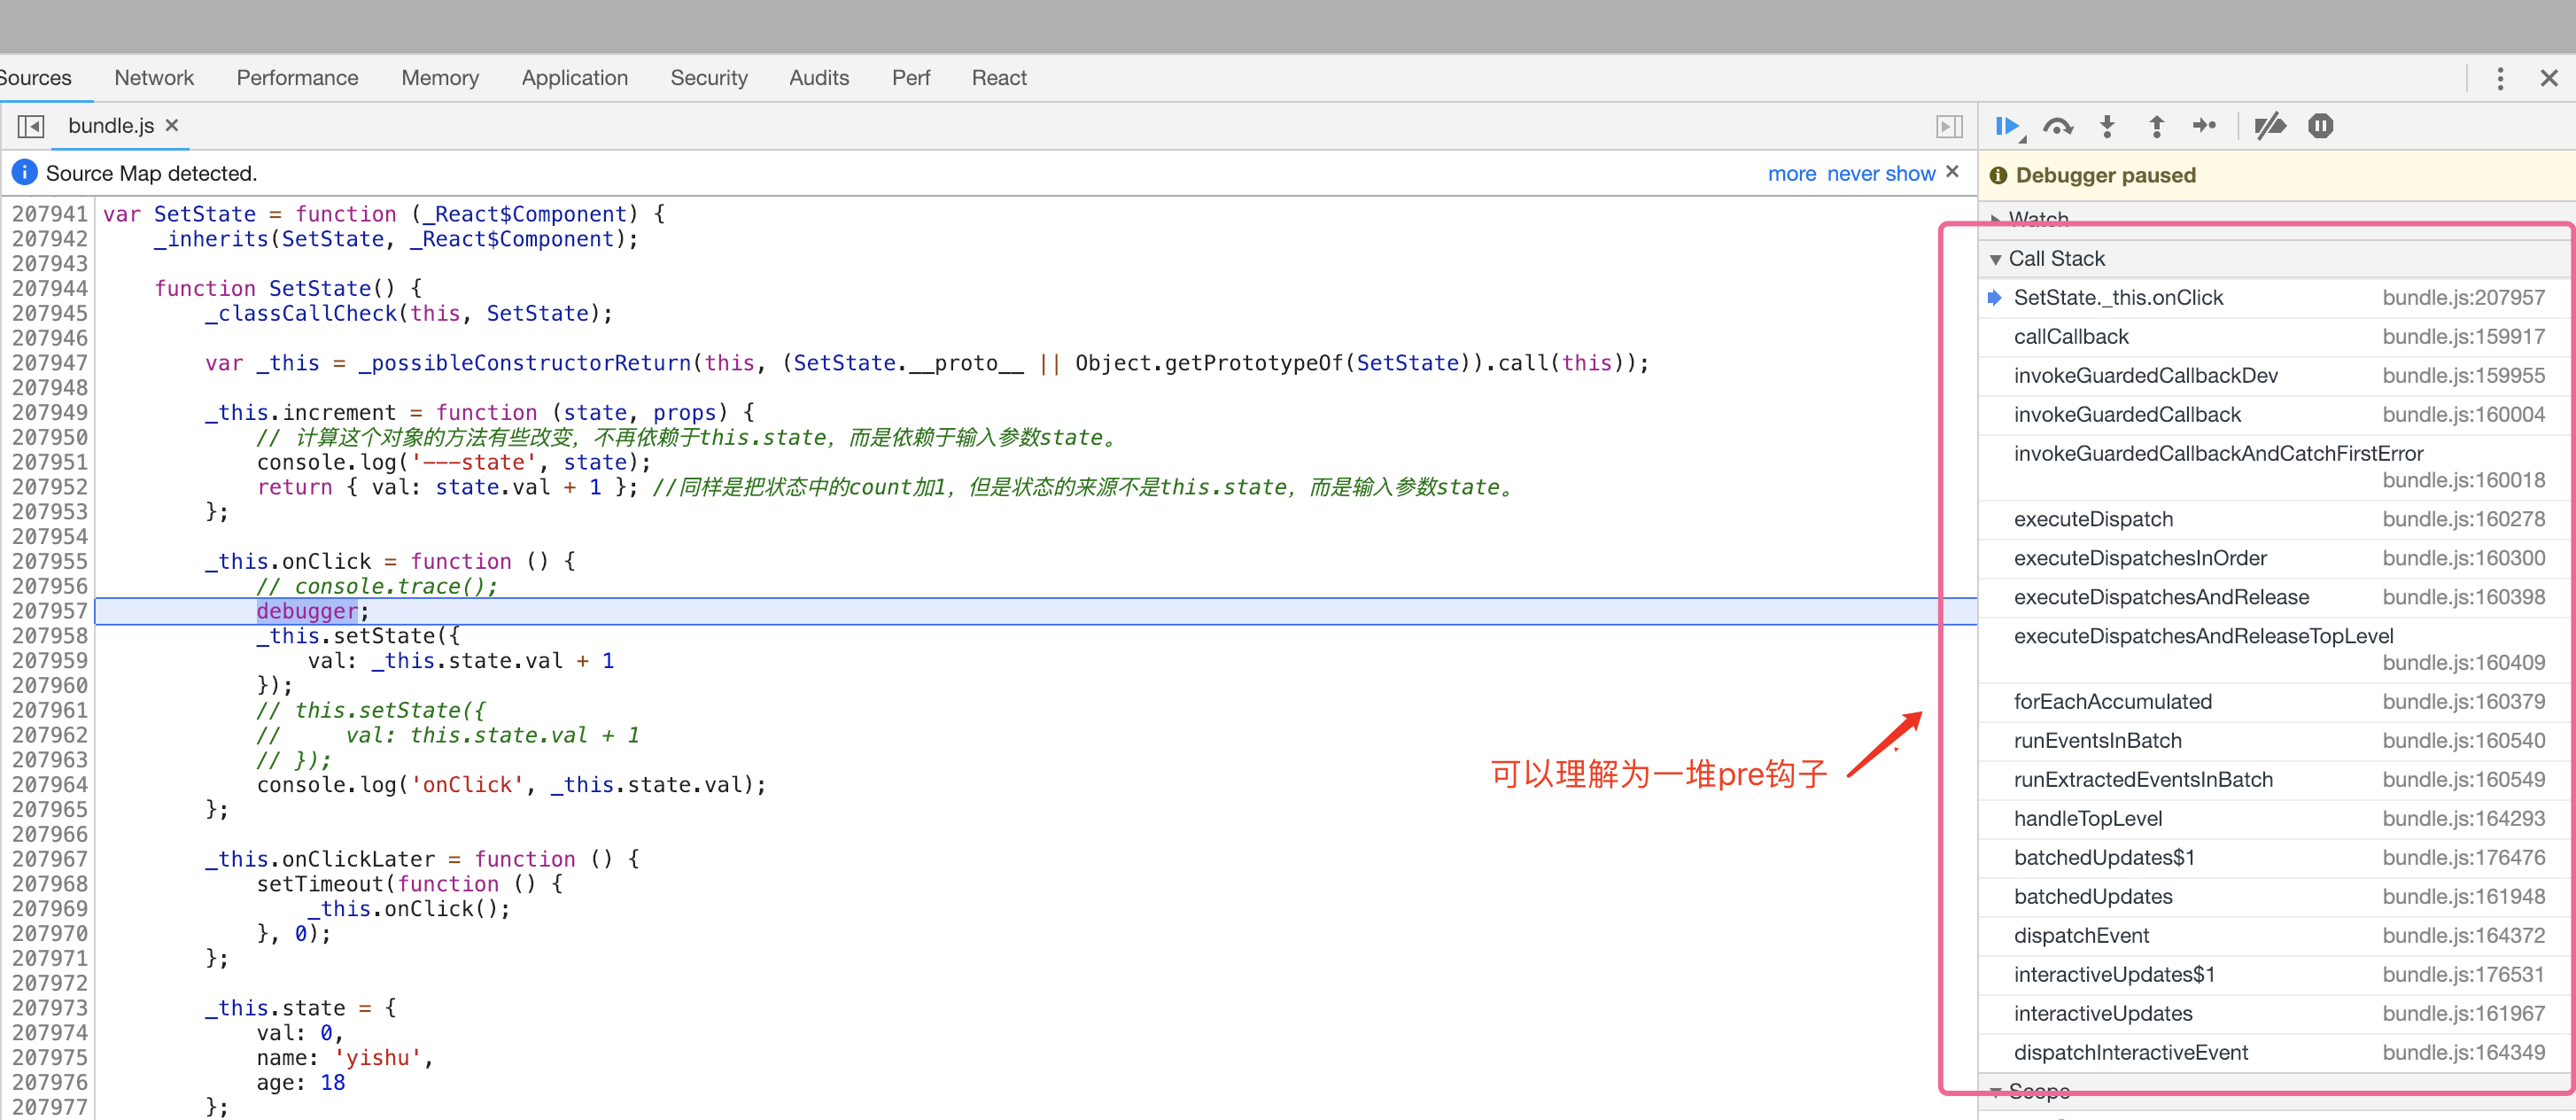Set breakpoint on line number 207964
This screenshot has height=1120, width=2576.
50,785
